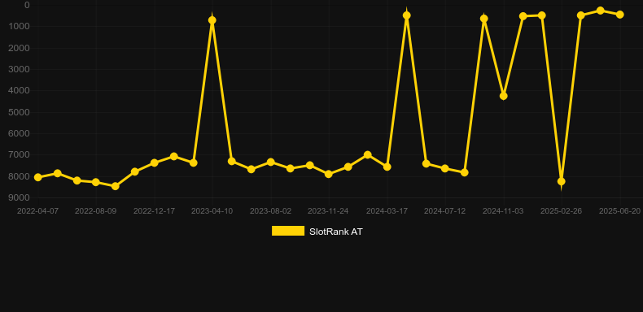
Task: Select the data point above 2024-03-17
Action: point(387,167)
